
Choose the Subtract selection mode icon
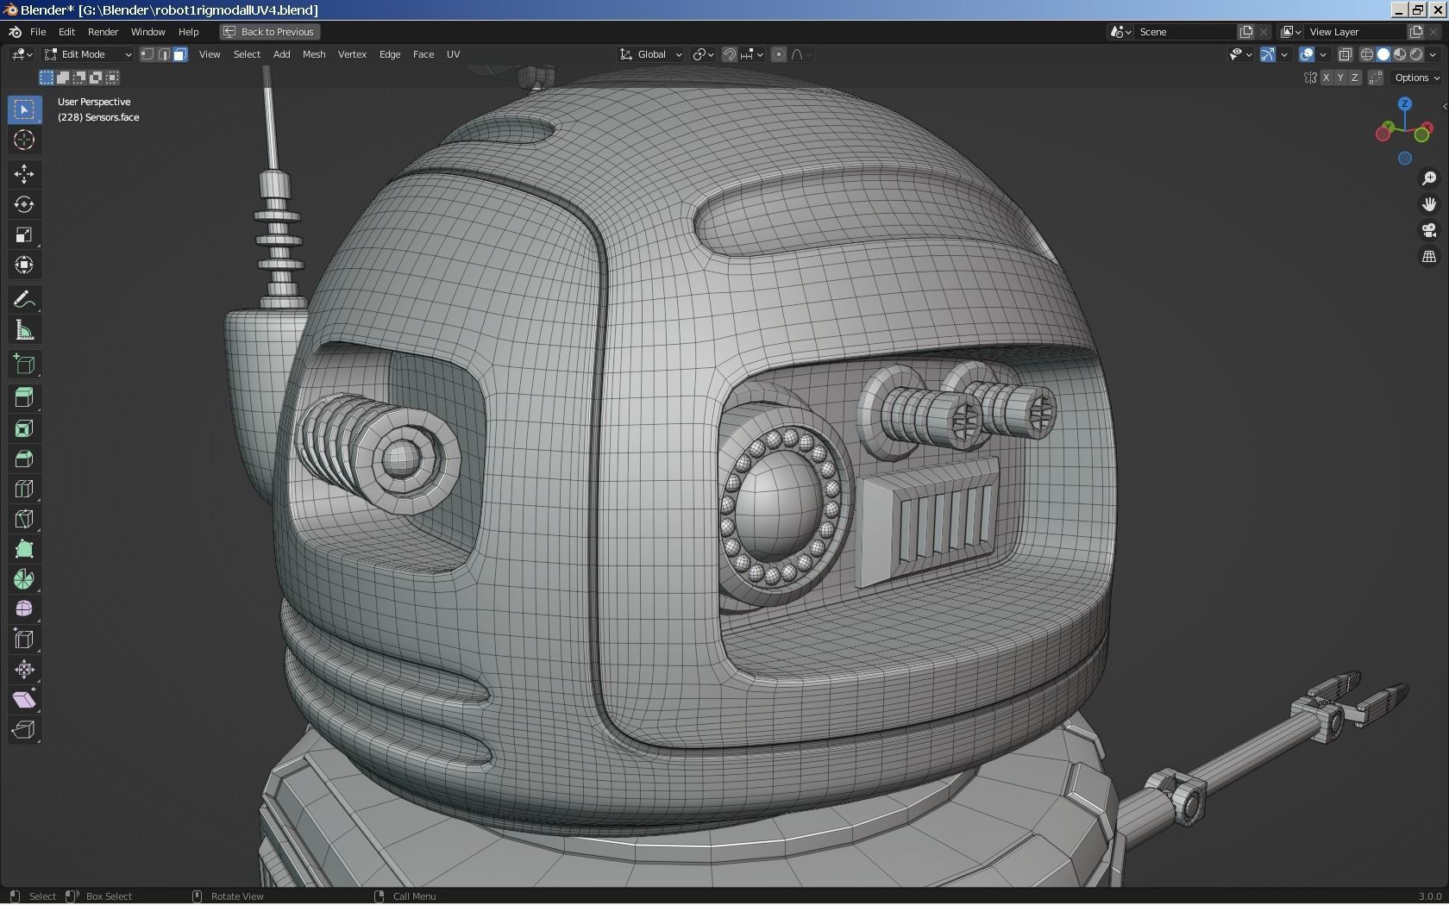click(x=79, y=78)
